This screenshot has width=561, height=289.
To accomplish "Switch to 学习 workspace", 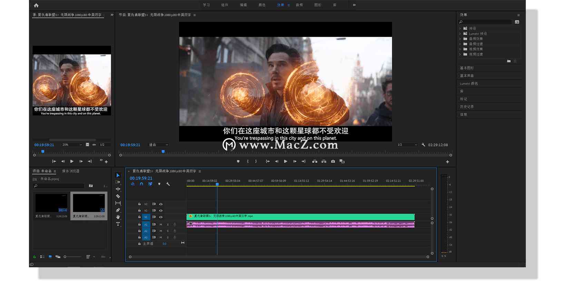I will click(206, 5).
